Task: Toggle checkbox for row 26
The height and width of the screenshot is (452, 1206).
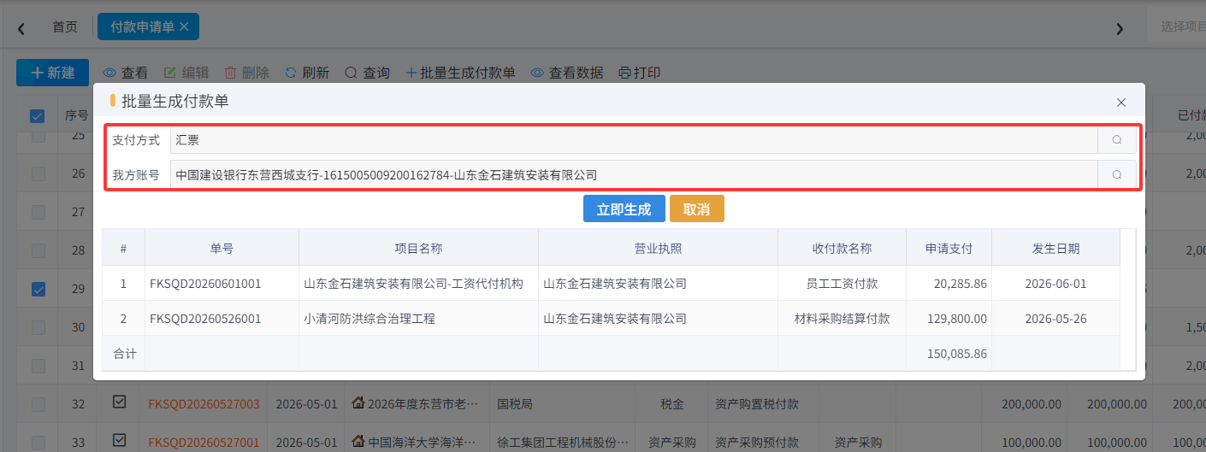Action: tap(38, 173)
